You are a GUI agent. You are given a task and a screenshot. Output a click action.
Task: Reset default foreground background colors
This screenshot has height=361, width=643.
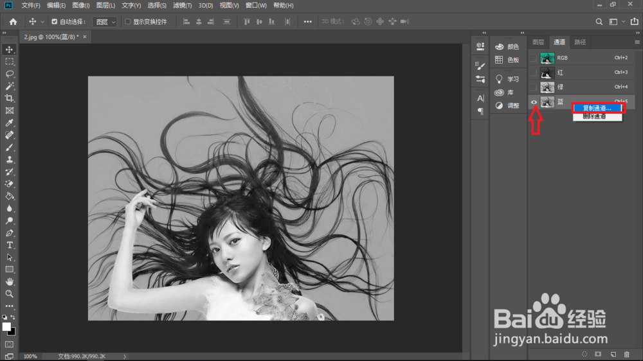coord(5,317)
